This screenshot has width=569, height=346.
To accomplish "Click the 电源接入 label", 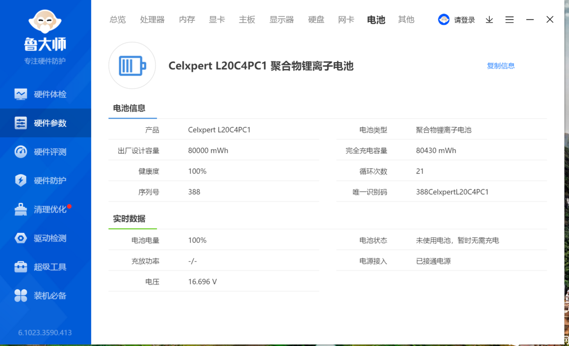I will 373,261.
